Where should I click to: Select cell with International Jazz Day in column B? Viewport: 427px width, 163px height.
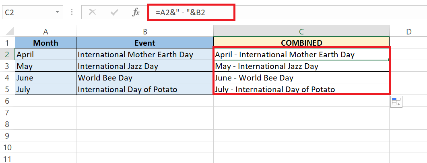coord(145,66)
